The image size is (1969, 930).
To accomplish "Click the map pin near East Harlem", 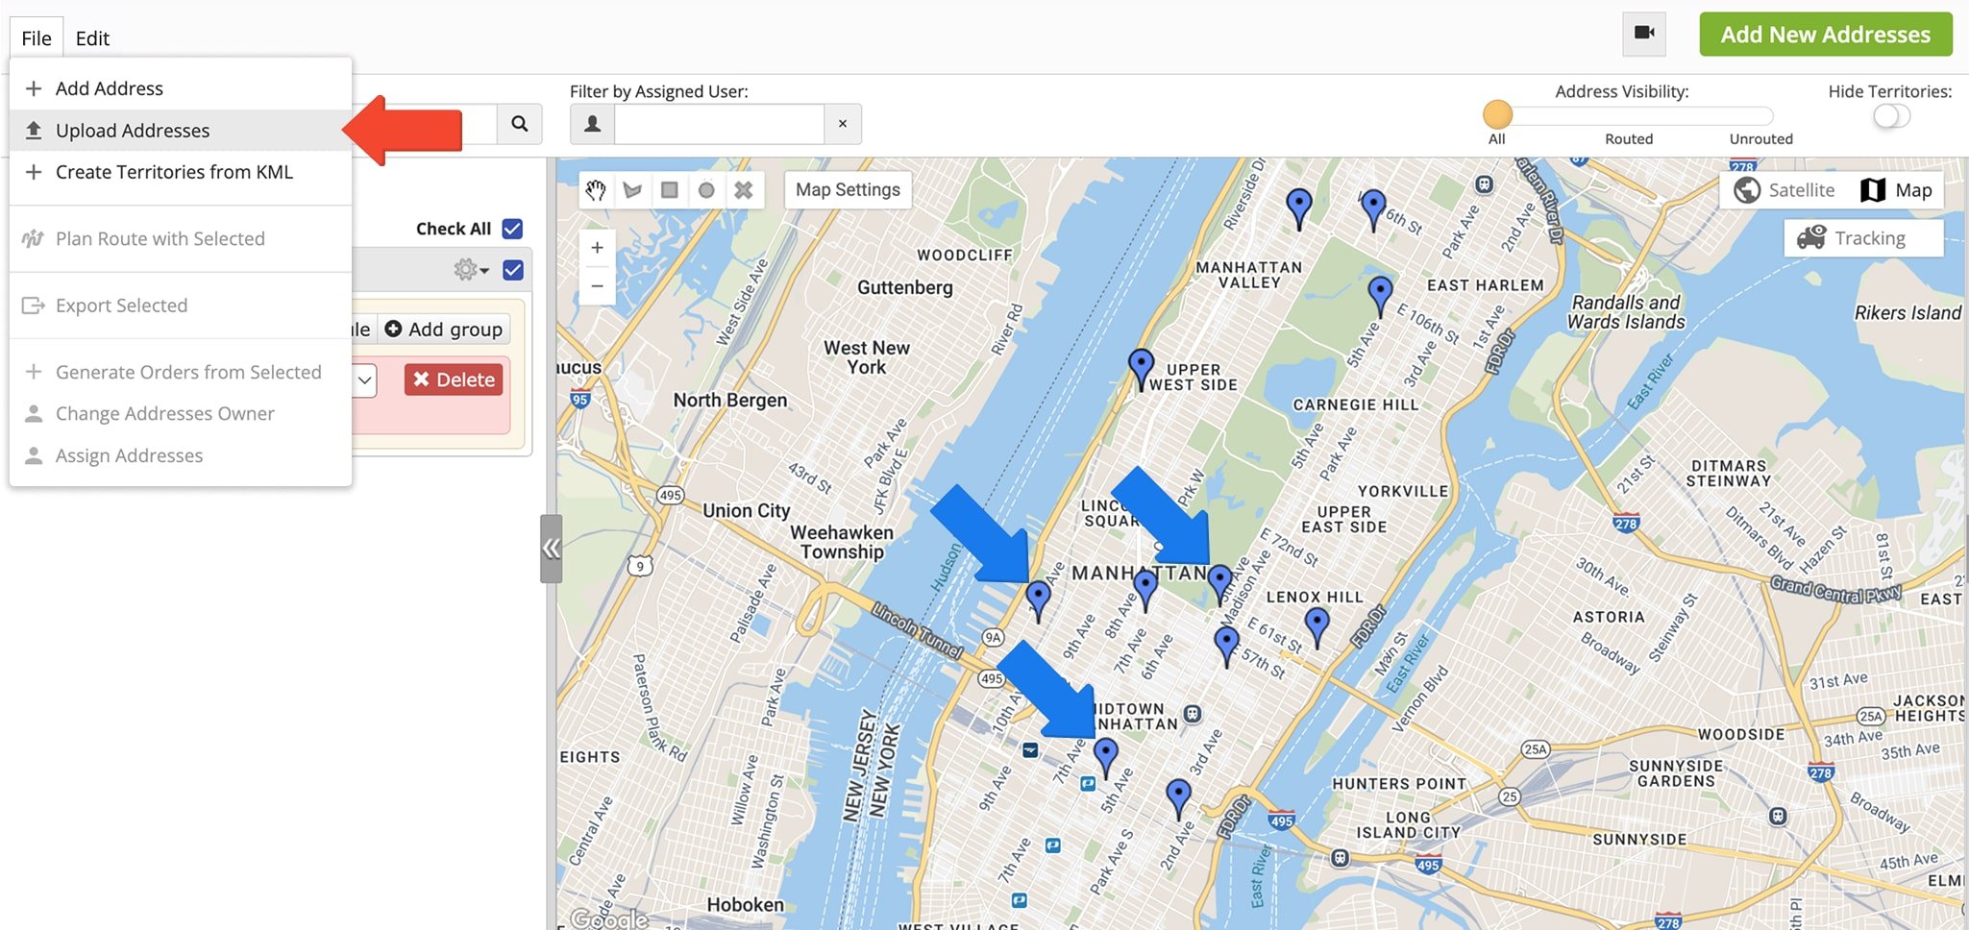I will (1380, 295).
